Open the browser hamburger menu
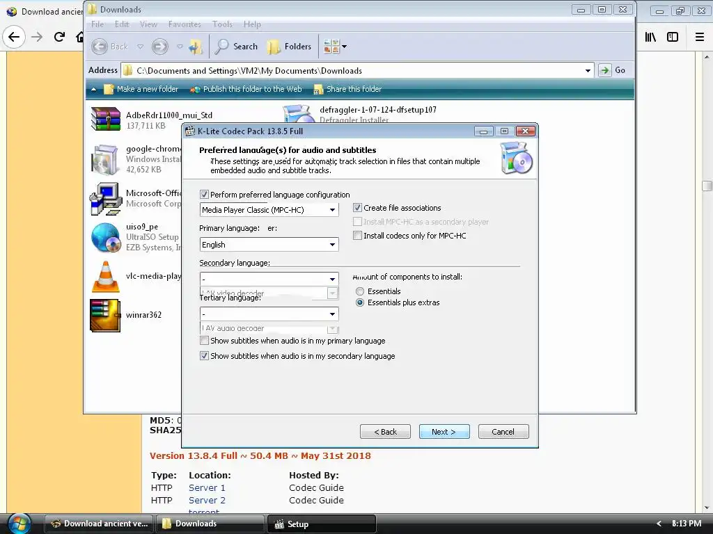This screenshot has height=534, width=713. (699, 37)
